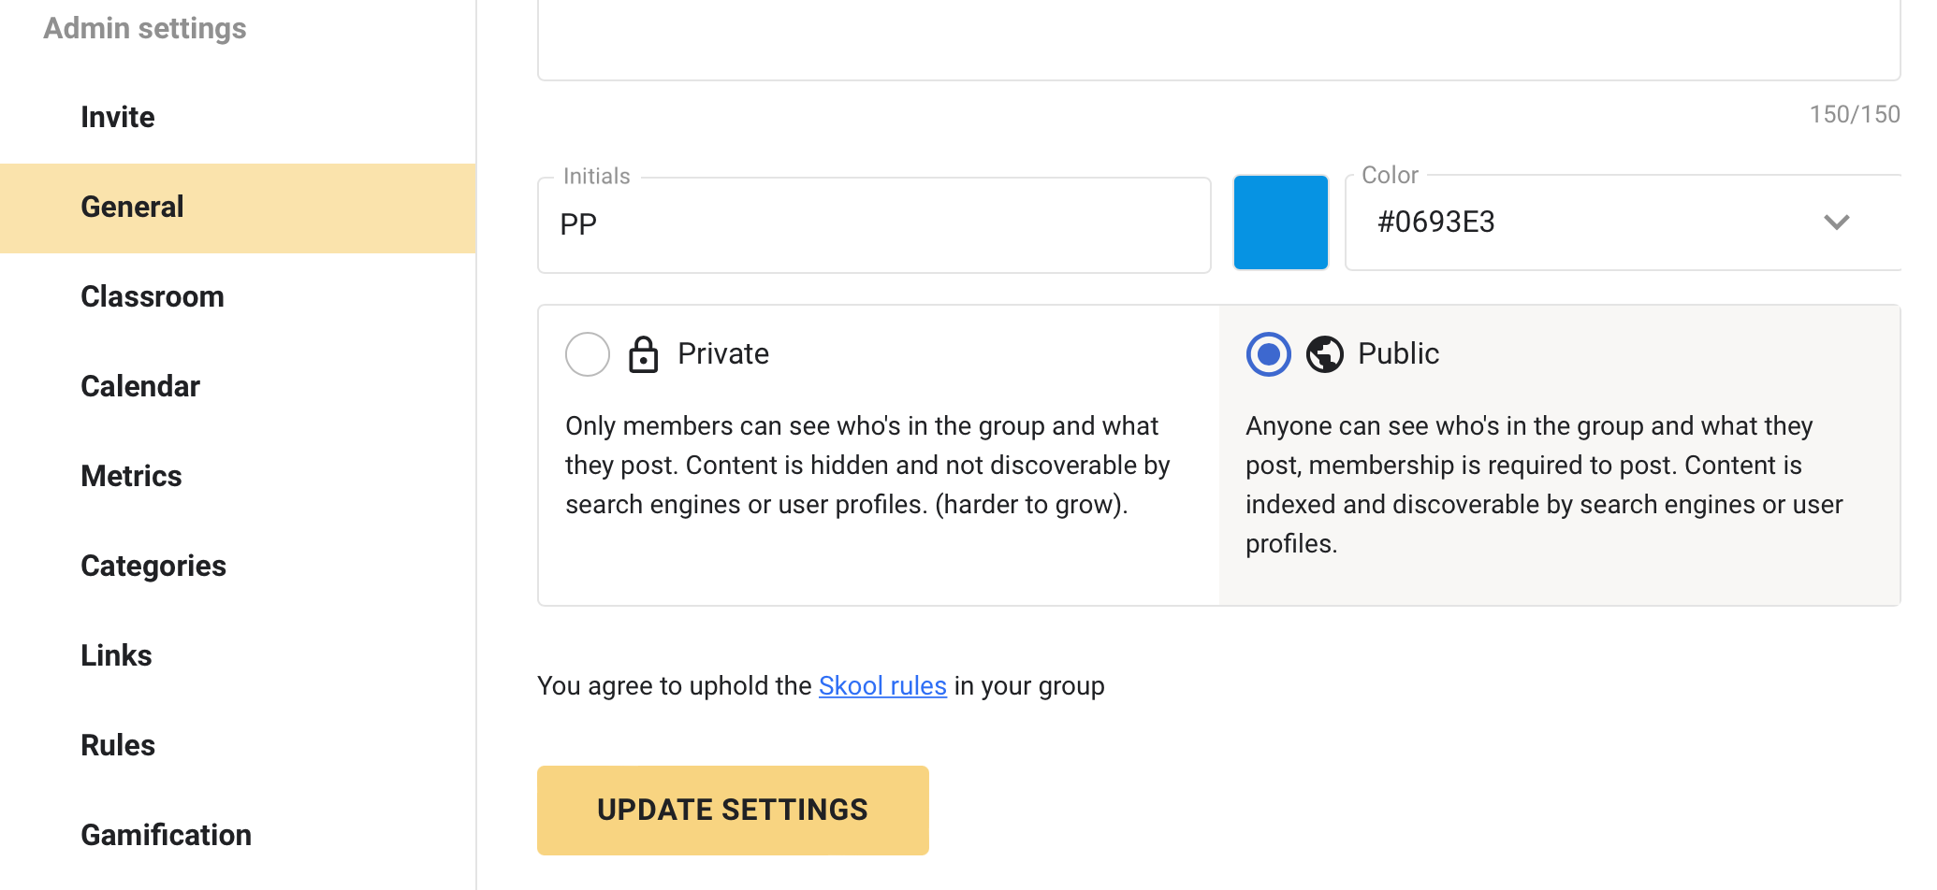The width and height of the screenshot is (1937, 890).
Task: Open Categories in the admin sidebar
Action: [153, 566]
